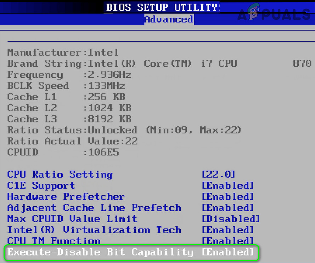Viewport: 315px width, 263px height.
Task: Select Intel(R) Virtualization Tech option
Action: pos(94,230)
